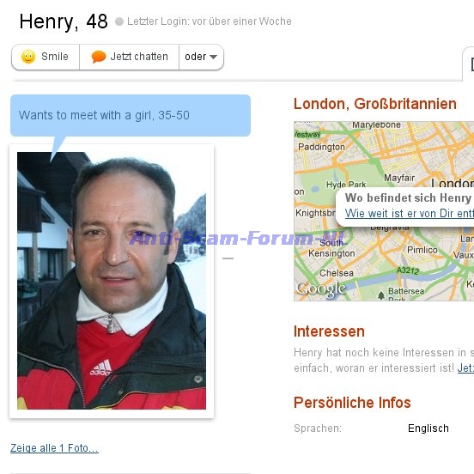Click the London, Großbritannien heading
This screenshot has width=474, height=474.
375,104
